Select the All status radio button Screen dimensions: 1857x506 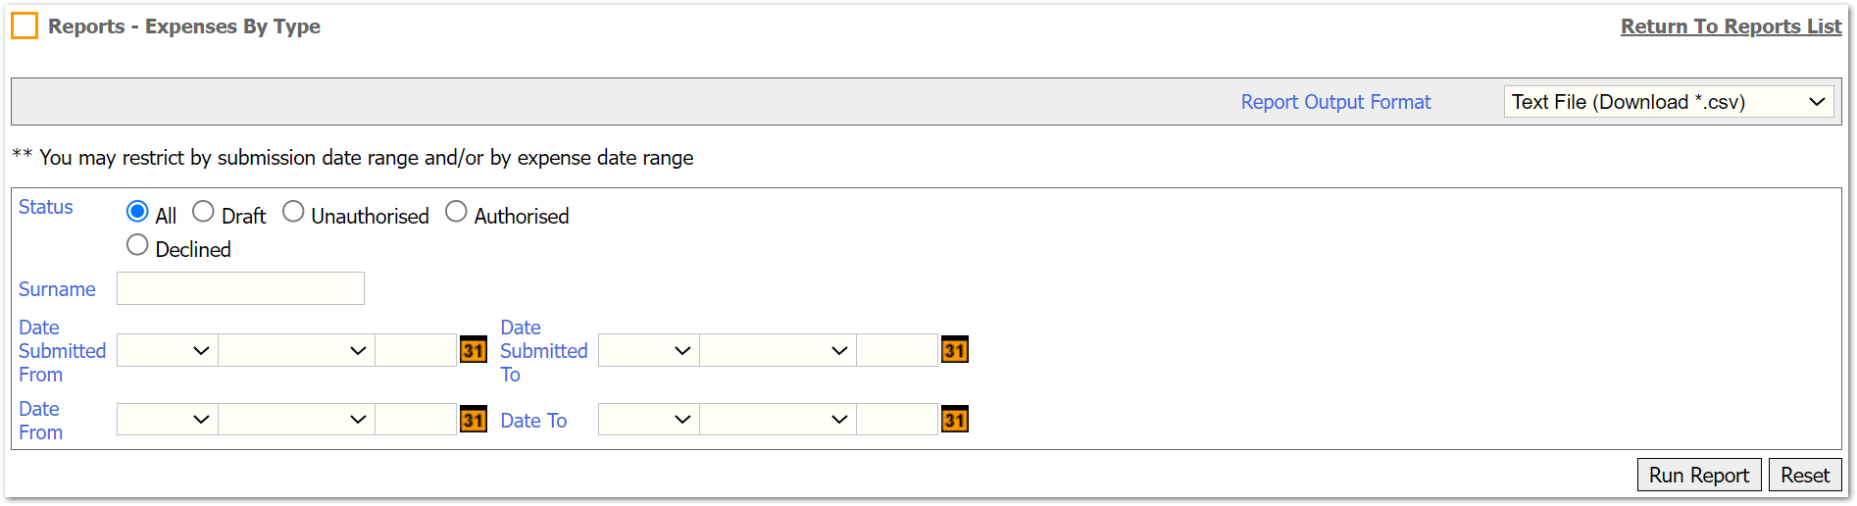[137, 212]
